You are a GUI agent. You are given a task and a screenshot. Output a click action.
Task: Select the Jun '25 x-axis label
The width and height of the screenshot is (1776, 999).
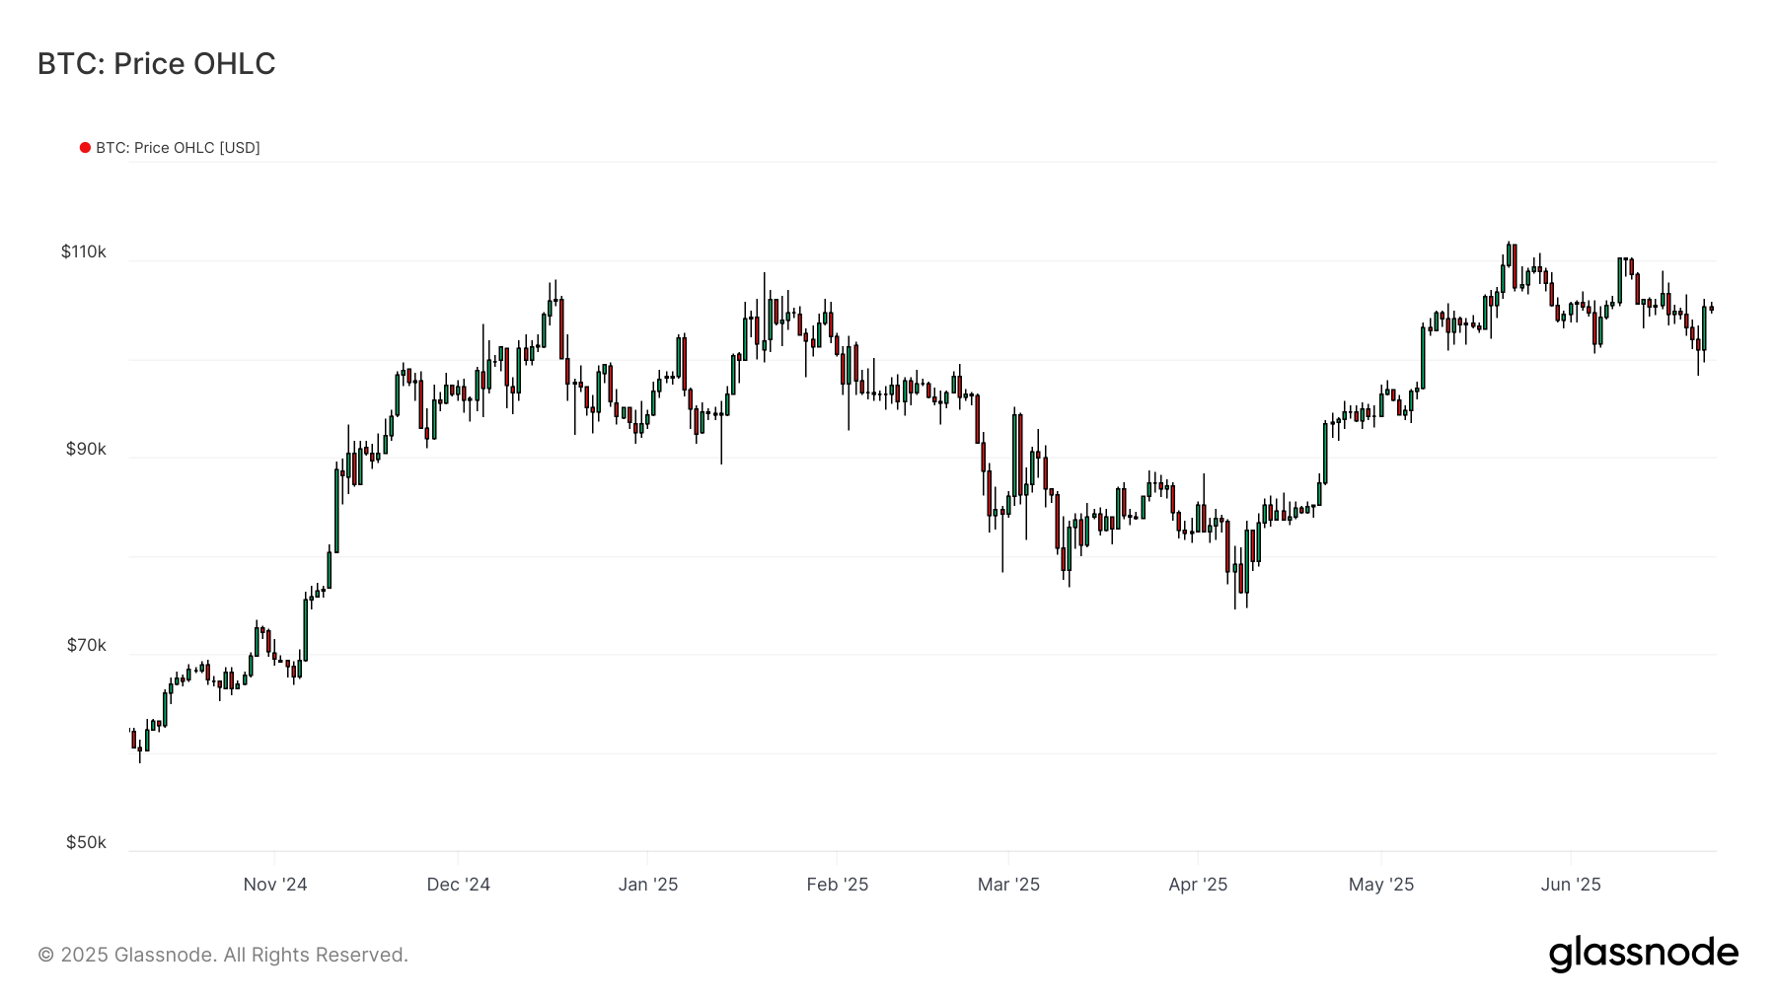click(1571, 885)
